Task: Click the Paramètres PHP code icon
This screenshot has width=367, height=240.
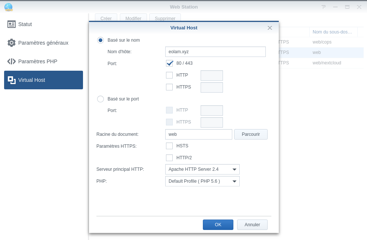Action: pyautogui.click(x=12, y=61)
